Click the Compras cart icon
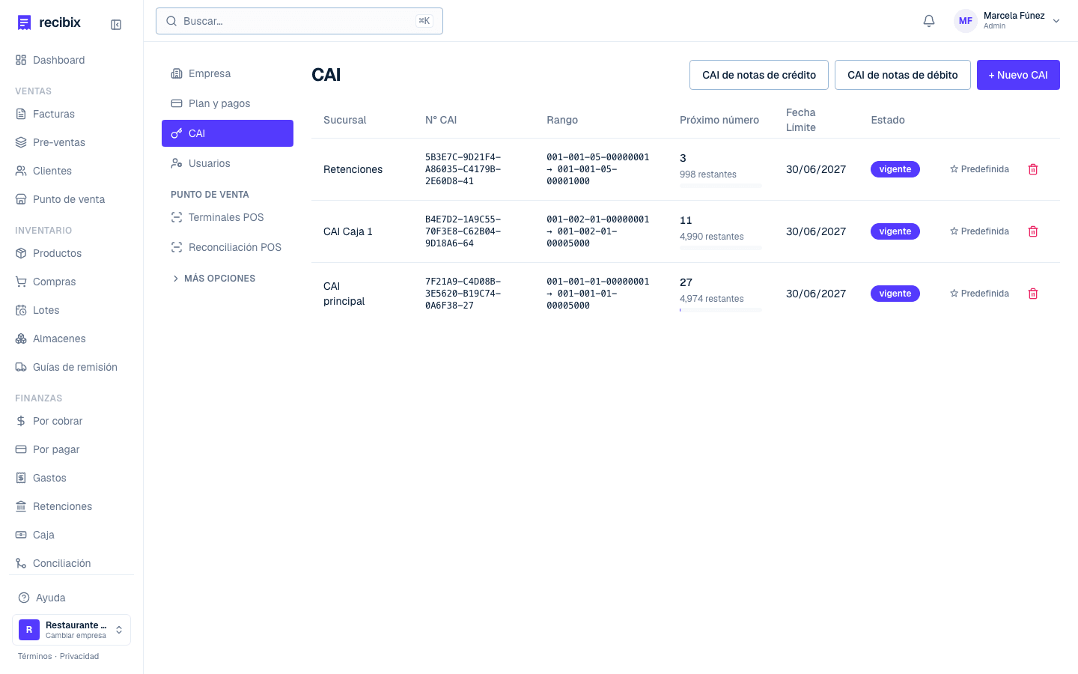The image size is (1078, 674). [x=21, y=282]
